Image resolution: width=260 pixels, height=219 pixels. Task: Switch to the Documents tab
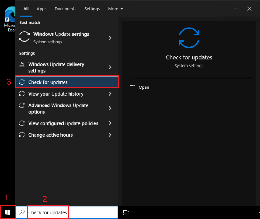pos(65,9)
